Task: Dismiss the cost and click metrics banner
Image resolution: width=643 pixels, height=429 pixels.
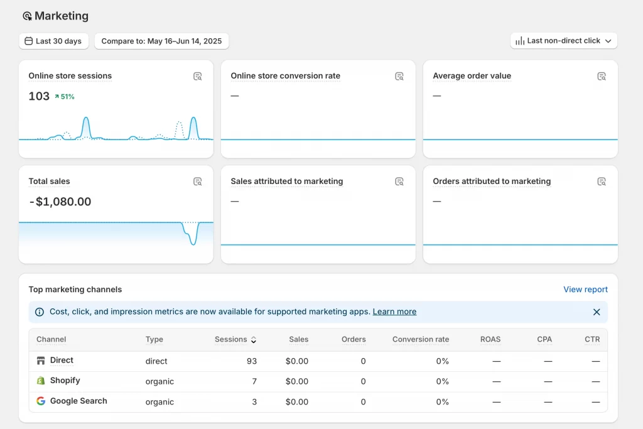Action: point(597,312)
